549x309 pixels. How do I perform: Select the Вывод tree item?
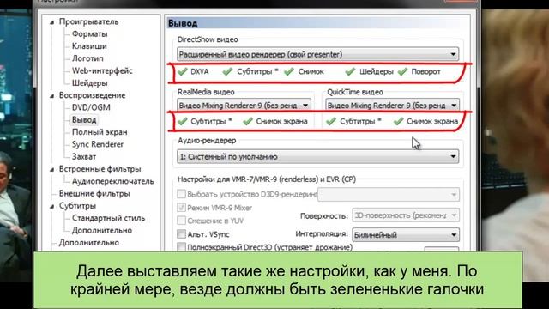click(x=84, y=120)
